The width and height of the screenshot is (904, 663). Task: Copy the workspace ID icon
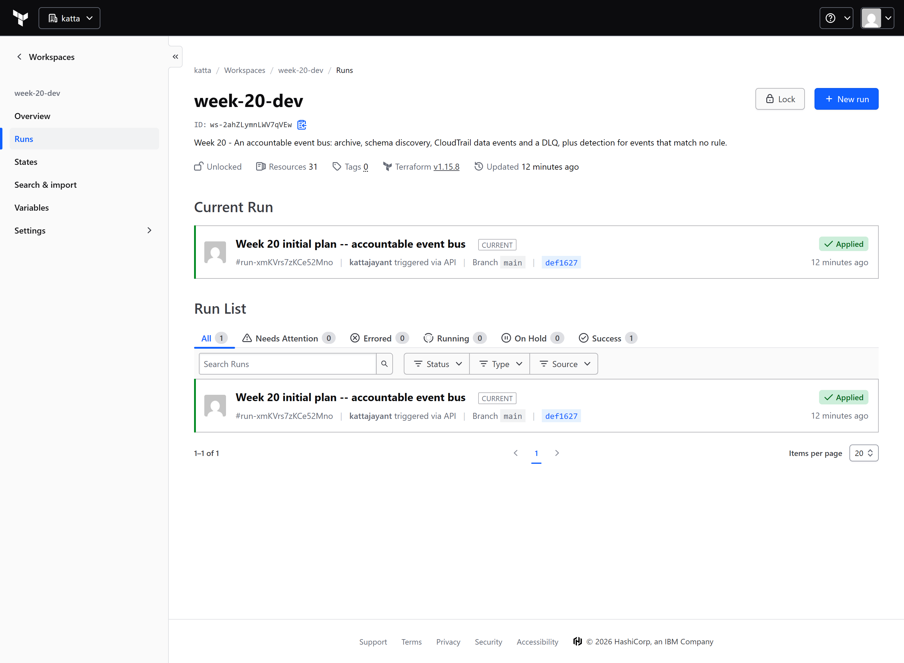[x=302, y=125]
